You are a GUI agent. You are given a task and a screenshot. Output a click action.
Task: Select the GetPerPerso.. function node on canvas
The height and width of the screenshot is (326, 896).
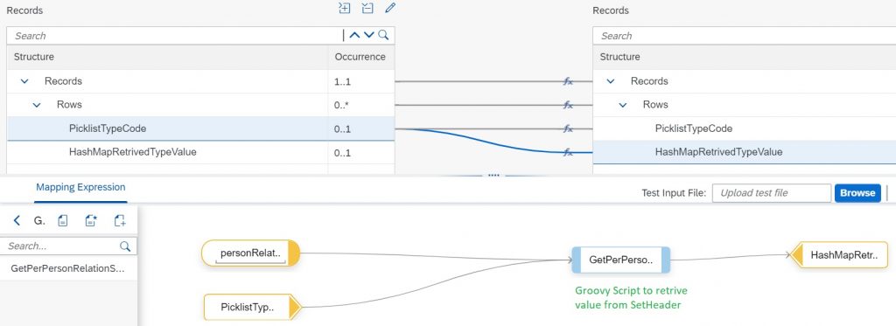(620, 260)
